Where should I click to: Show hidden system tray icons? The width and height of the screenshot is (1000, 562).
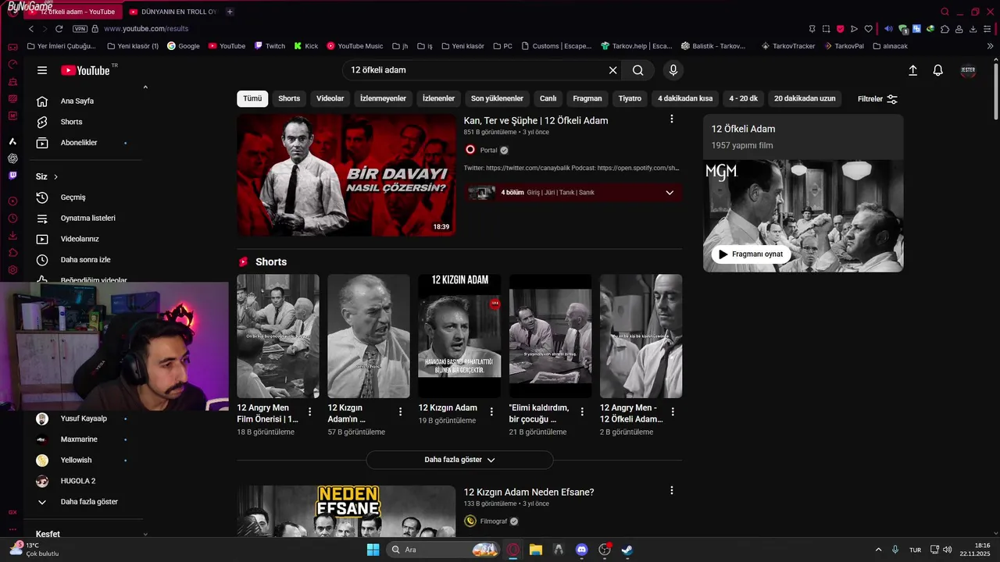coord(878,550)
